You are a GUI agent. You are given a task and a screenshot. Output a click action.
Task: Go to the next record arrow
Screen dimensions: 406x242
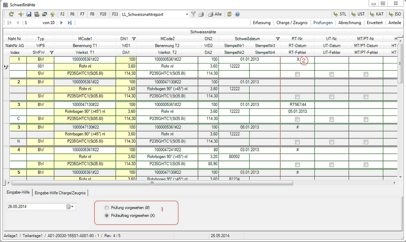coord(62,23)
